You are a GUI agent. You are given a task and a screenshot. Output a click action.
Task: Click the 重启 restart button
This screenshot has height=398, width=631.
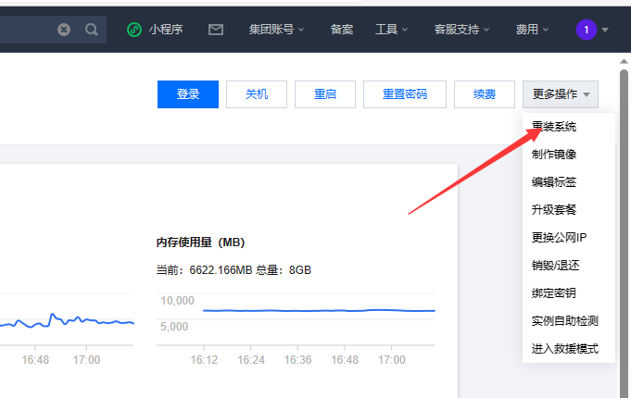coord(325,94)
